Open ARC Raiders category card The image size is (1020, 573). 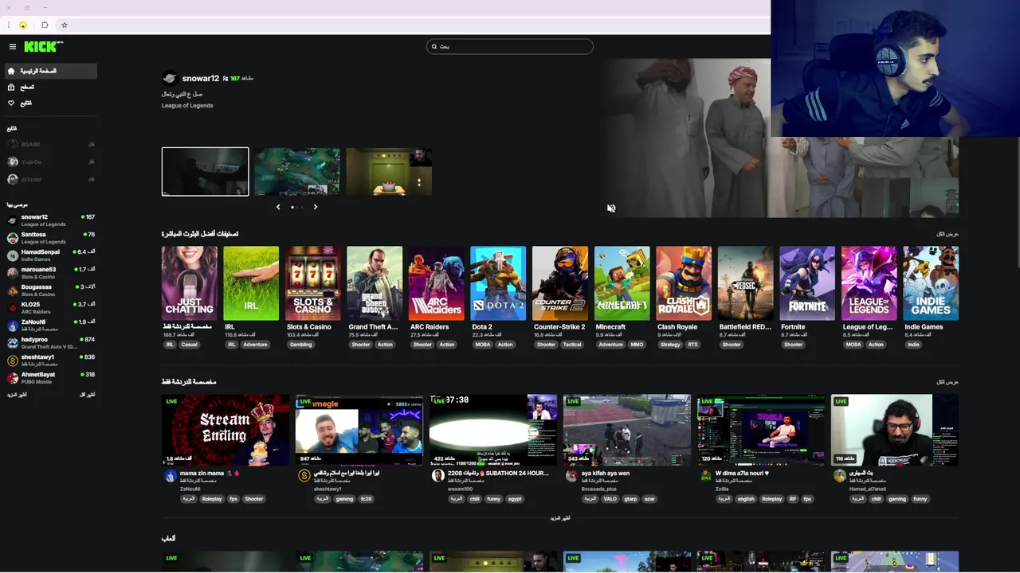click(436, 283)
